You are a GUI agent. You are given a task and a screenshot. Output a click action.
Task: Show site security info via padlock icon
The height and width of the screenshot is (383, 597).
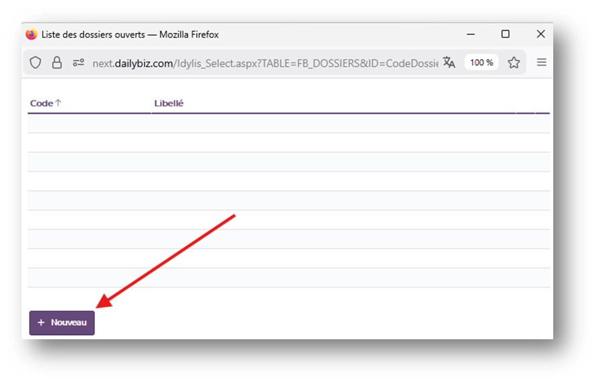click(x=57, y=63)
